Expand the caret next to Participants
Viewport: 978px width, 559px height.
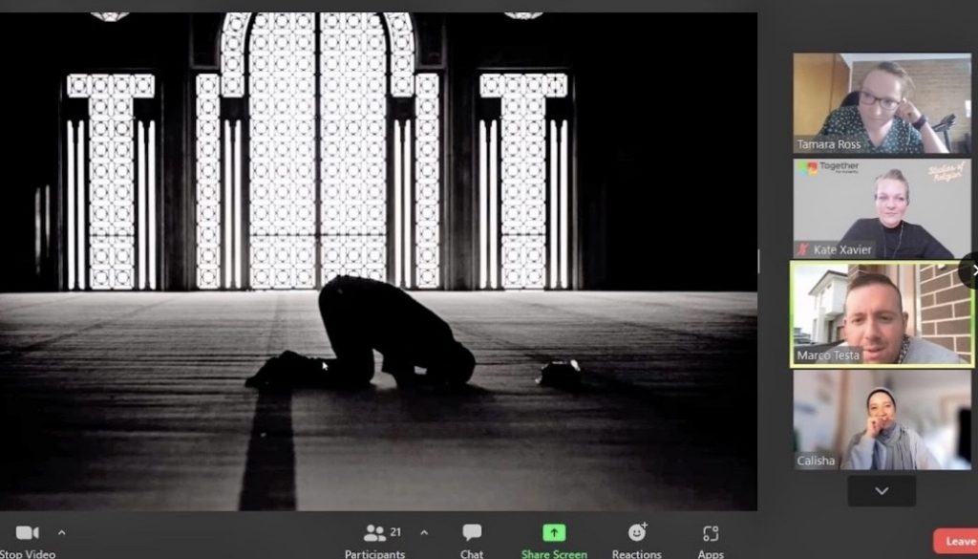pyautogui.click(x=424, y=533)
